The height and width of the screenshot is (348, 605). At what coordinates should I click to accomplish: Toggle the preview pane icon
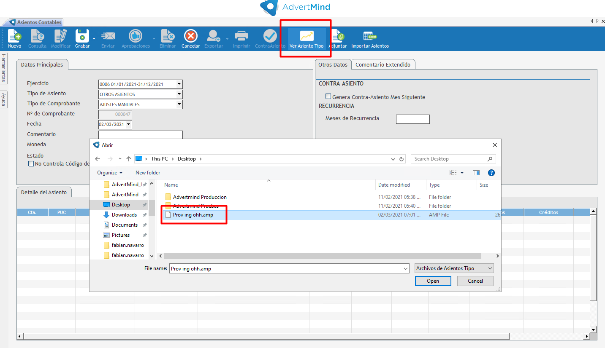click(476, 173)
